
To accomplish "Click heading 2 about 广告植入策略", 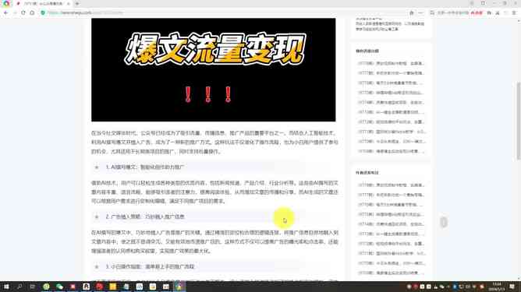I will [145, 216].
